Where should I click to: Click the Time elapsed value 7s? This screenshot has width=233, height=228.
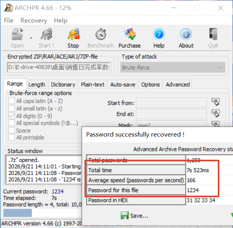(54, 198)
